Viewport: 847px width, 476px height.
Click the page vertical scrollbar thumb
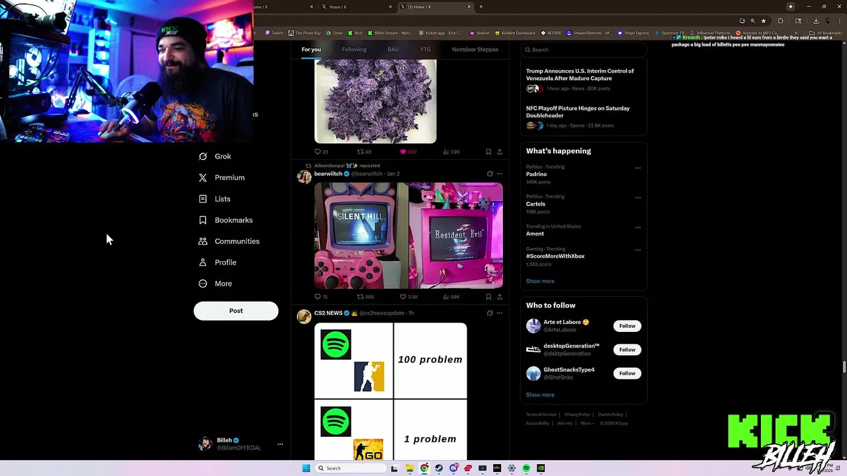[x=844, y=368]
